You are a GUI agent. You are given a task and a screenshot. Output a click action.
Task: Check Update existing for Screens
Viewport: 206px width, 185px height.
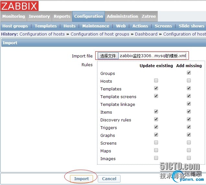pyautogui.click(x=156, y=142)
